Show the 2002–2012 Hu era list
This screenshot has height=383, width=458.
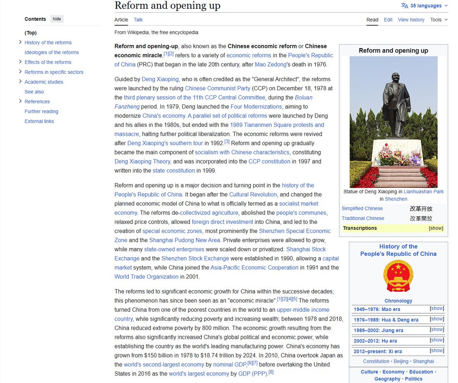(x=437, y=340)
